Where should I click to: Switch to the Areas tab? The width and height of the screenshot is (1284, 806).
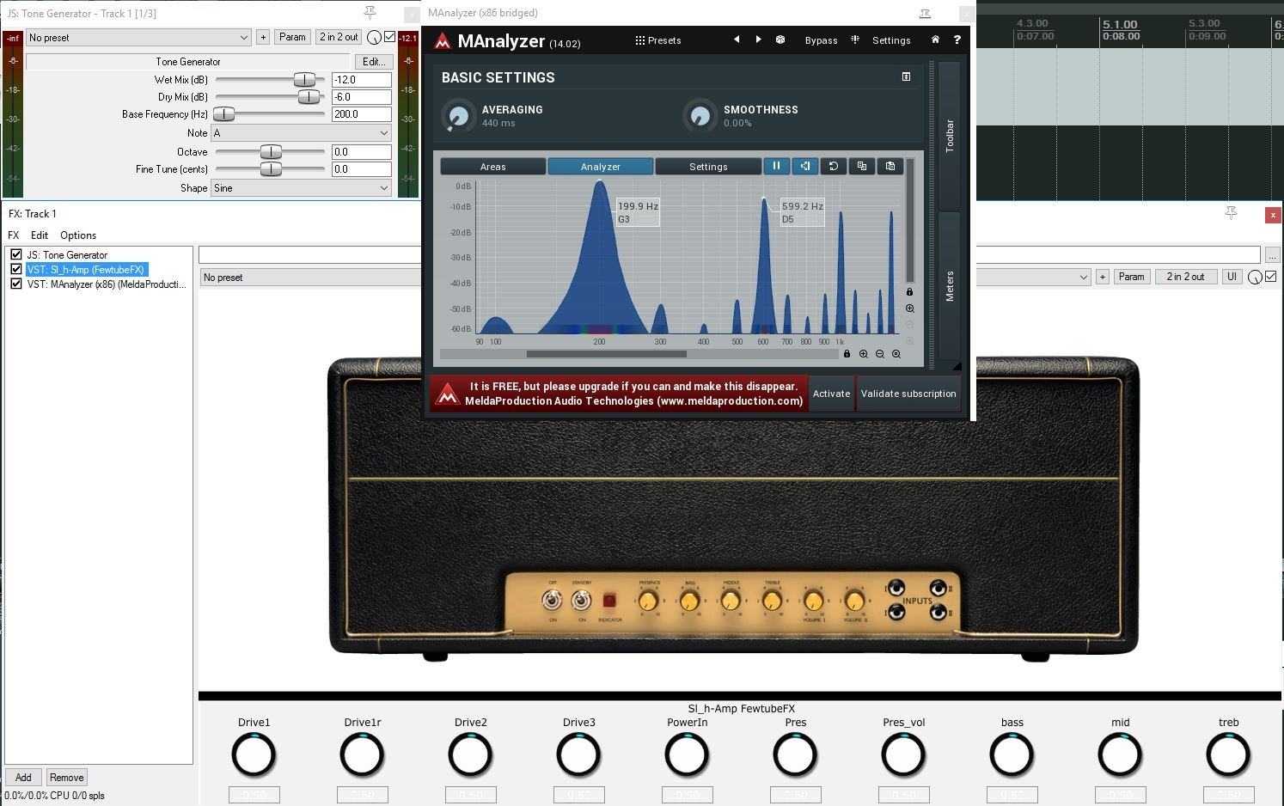pos(493,167)
